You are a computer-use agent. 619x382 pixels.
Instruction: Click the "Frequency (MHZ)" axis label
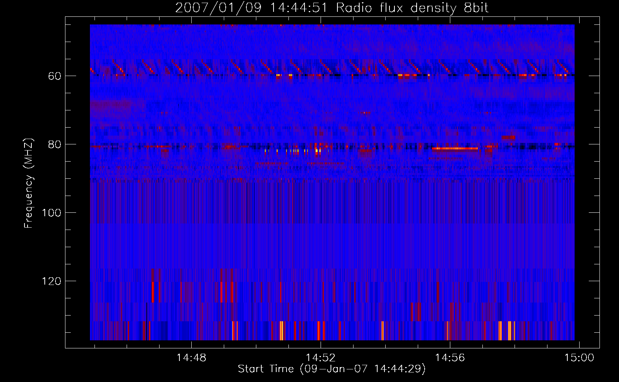click(29, 183)
